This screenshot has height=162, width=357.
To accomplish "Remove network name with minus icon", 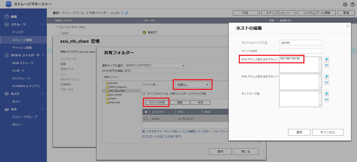I will (326, 99).
